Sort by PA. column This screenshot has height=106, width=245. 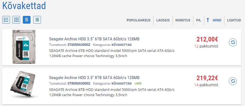point(199,20)
